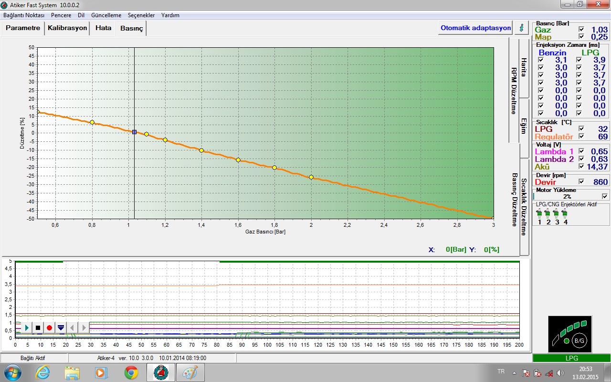Click the Atiker application icon in title bar
This screenshot has height=382, width=611.
click(5, 5)
